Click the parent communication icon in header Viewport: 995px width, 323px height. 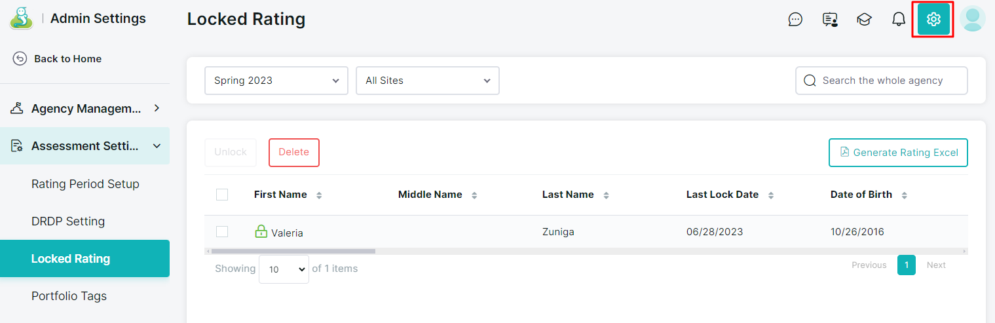(x=830, y=20)
